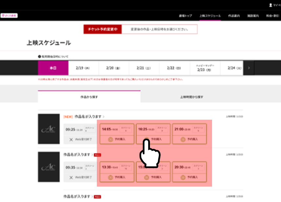Select 上映スケジュール in the navigation bar
Viewport: 281px width, 202px height.
pyautogui.click(x=210, y=16)
